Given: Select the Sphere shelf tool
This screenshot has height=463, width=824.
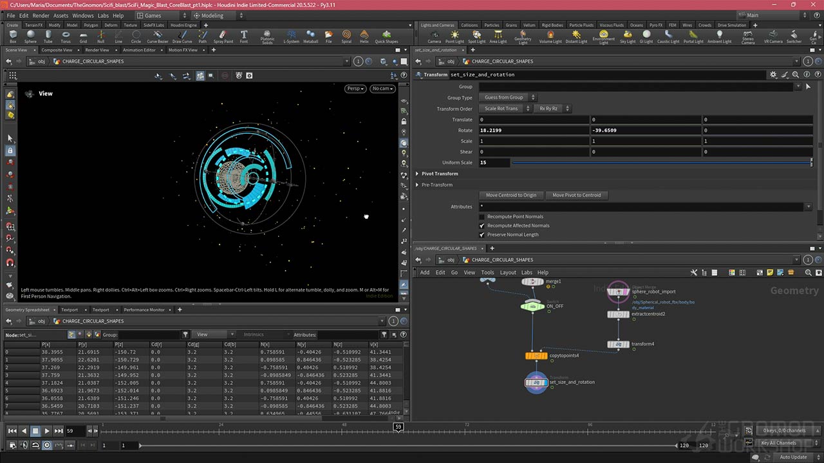Looking at the screenshot, I should 30,36.
